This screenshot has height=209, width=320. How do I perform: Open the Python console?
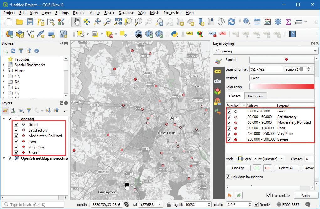175,34
